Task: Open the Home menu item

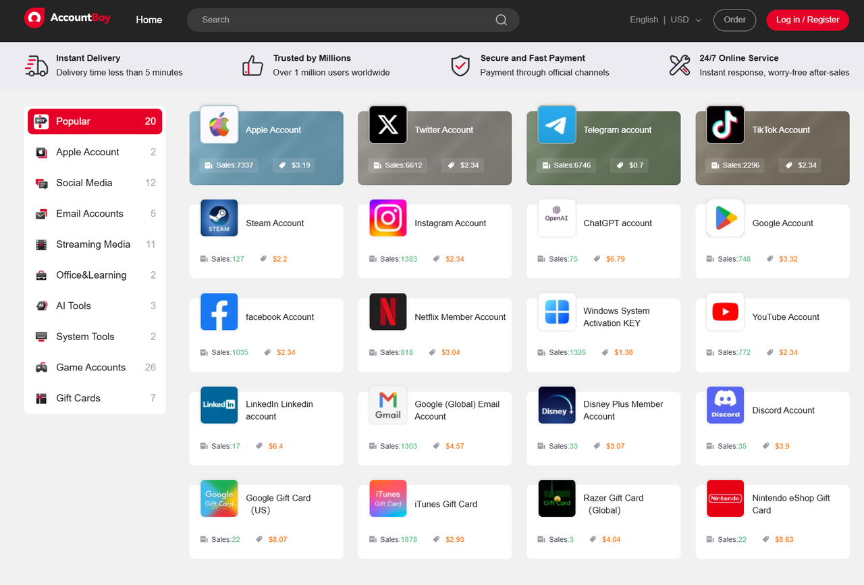Action: pyautogui.click(x=149, y=20)
